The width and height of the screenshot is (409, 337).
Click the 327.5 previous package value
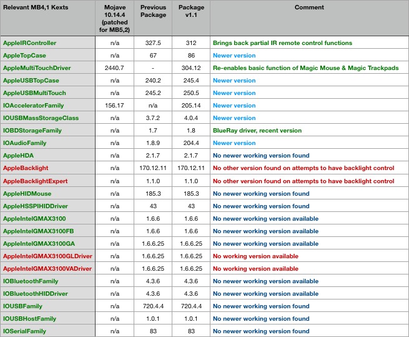pyautogui.click(x=153, y=43)
